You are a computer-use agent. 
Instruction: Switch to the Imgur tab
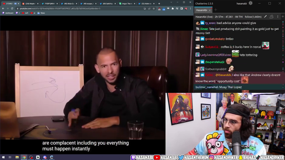pos(127,4)
